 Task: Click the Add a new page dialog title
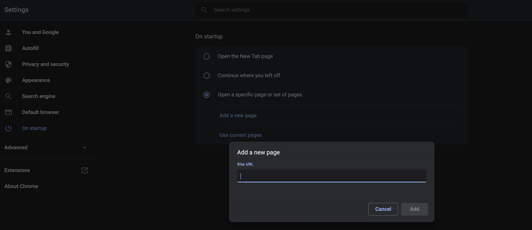[258, 152]
